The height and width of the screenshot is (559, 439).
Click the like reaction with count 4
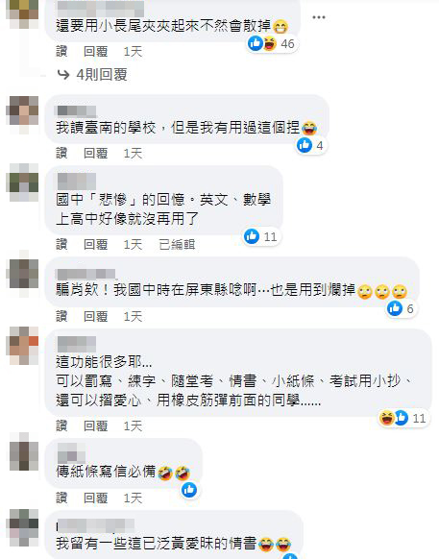pos(311,145)
